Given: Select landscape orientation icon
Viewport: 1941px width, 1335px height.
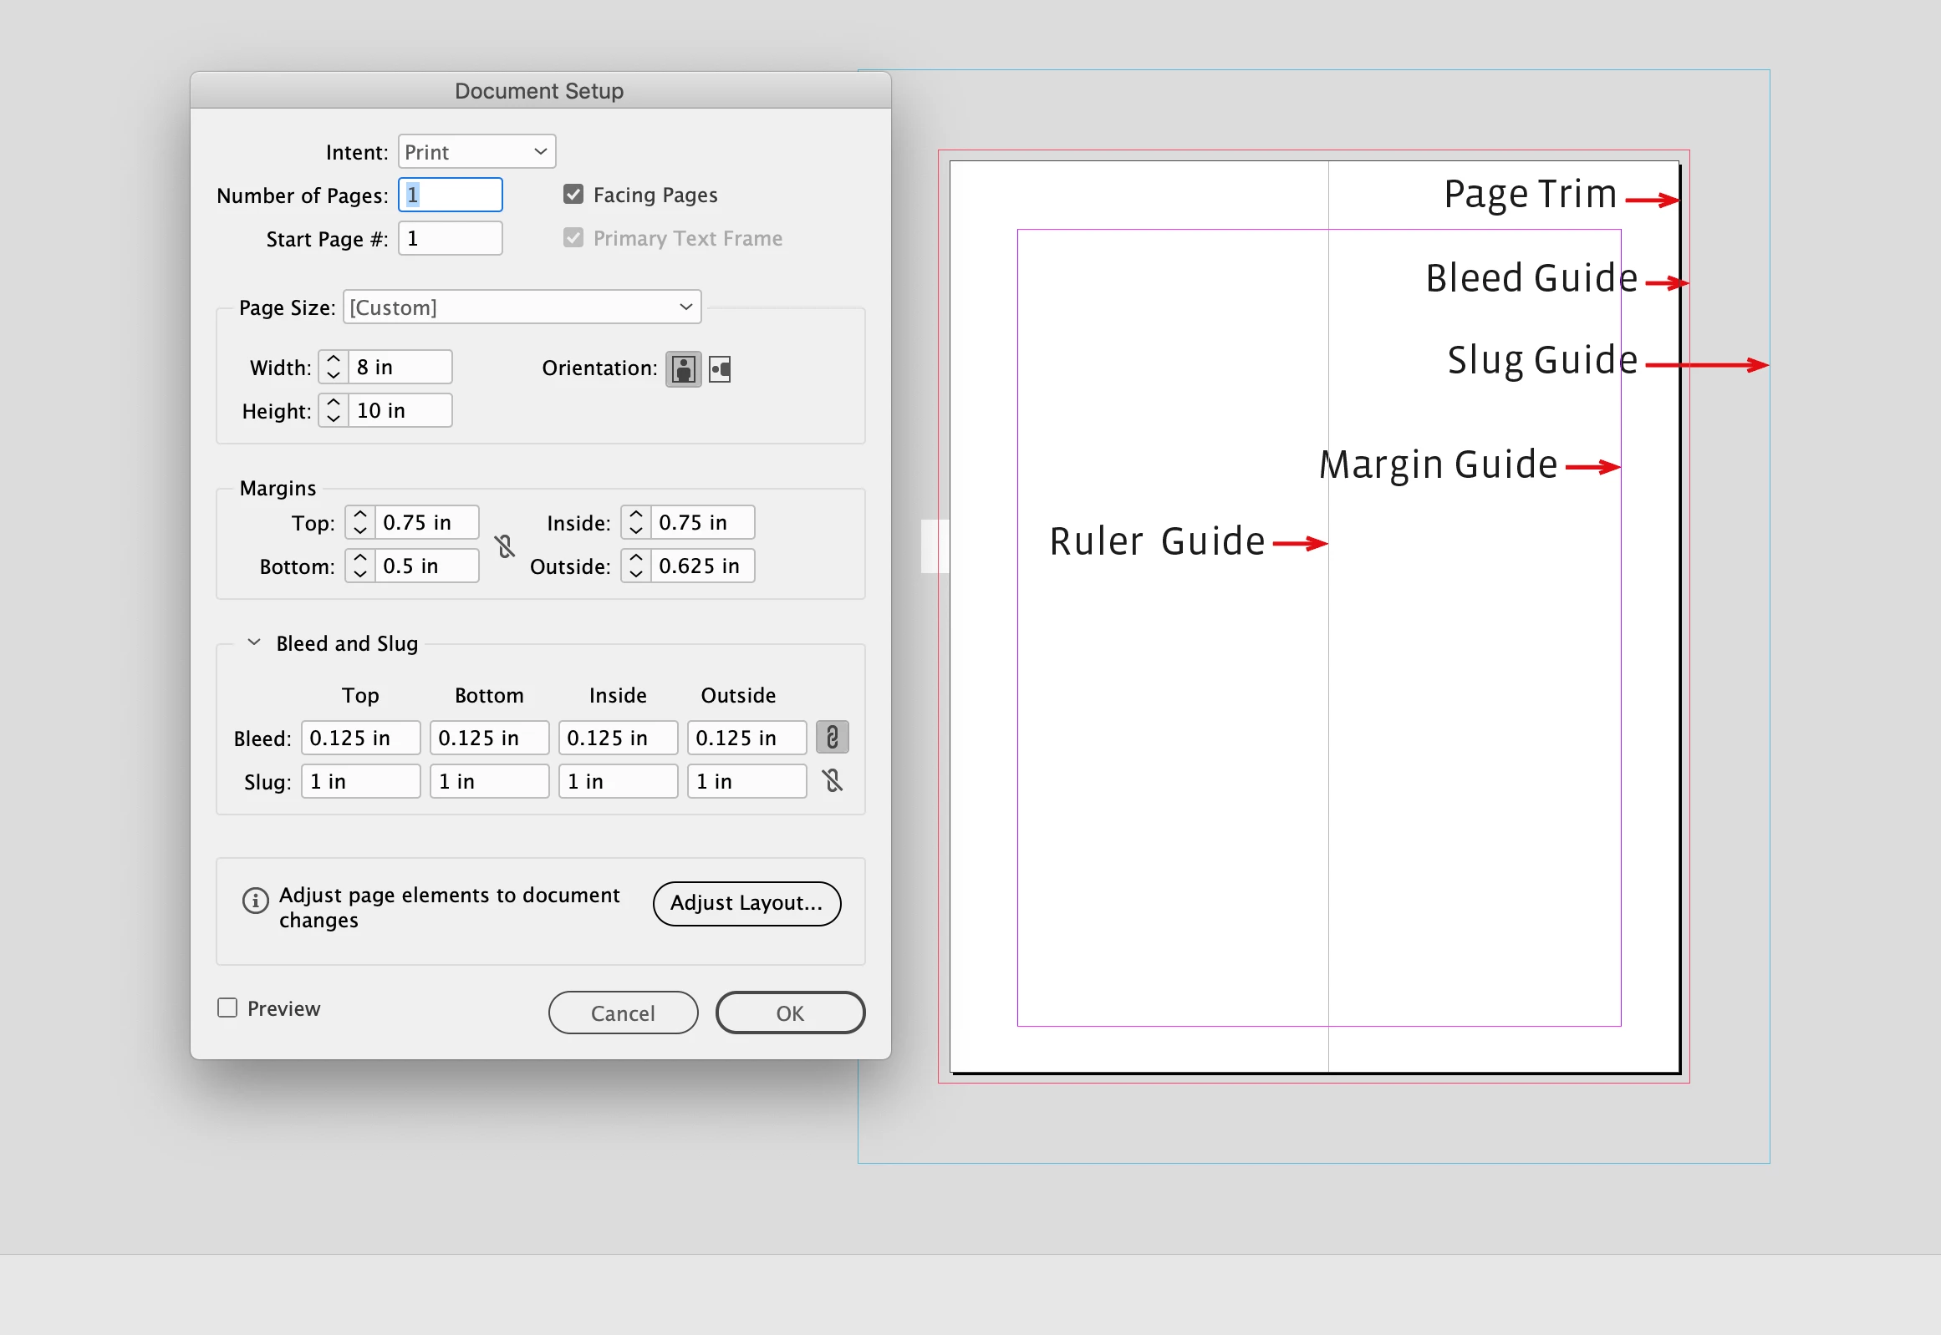Looking at the screenshot, I should 720,369.
